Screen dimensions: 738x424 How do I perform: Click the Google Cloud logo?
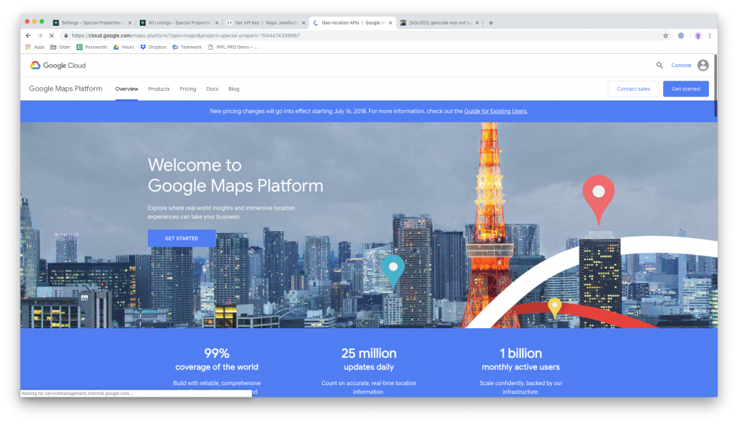point(58,66)
